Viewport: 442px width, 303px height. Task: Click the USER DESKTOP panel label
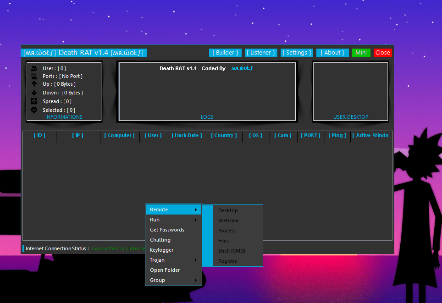351,117
